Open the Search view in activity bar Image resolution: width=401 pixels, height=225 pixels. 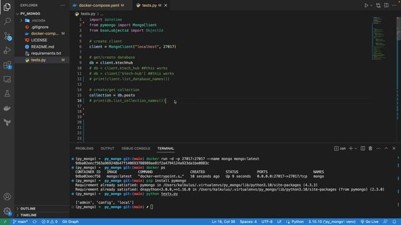click(7, 21)
